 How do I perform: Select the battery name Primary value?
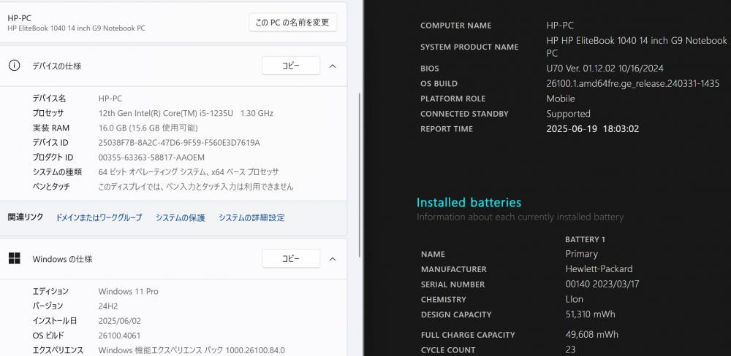[x=581, y=254]
